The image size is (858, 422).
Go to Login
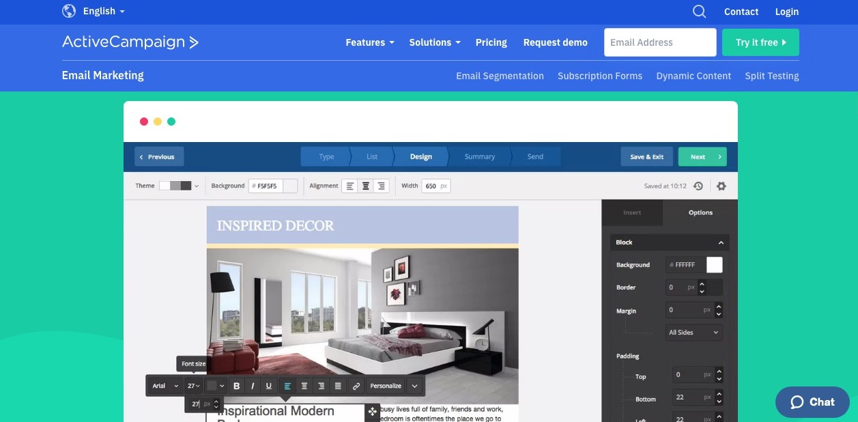click(x=787, y=12)
